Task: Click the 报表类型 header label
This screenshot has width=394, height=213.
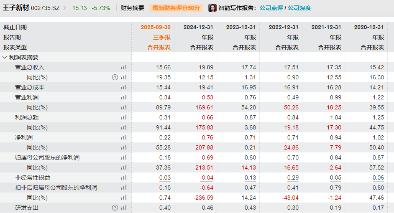Action: click(x=15, y=48)
